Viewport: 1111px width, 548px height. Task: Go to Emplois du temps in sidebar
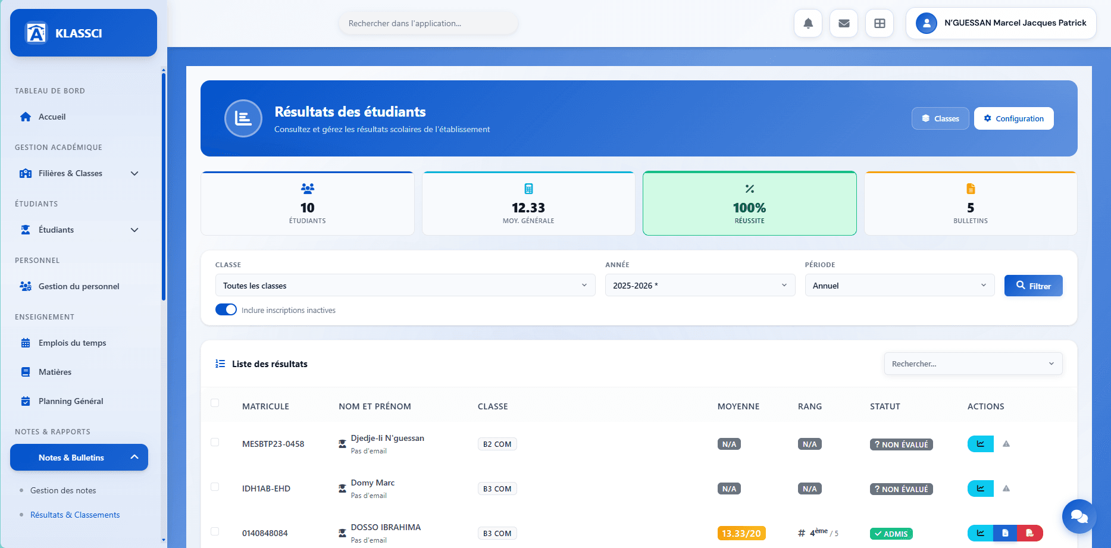coord(72,343)
